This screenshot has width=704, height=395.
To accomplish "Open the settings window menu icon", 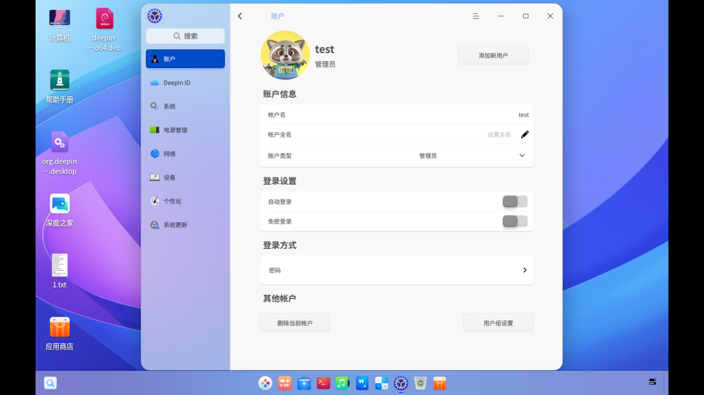I will (476, 16).
